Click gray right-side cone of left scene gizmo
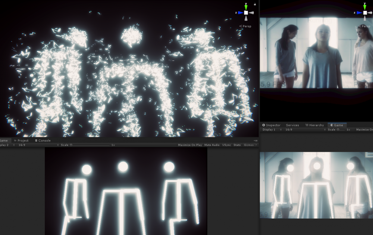373x235 pixels. 252,13
